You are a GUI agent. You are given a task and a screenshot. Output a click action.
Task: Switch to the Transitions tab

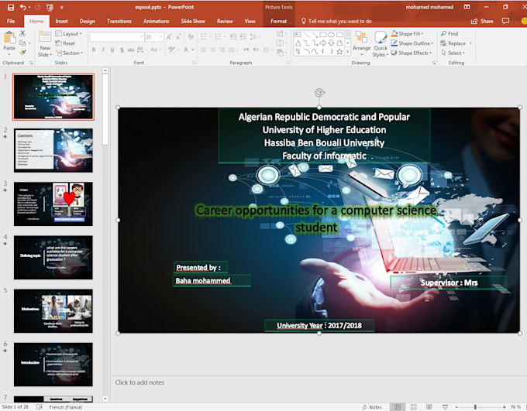(x=119, y=22)
